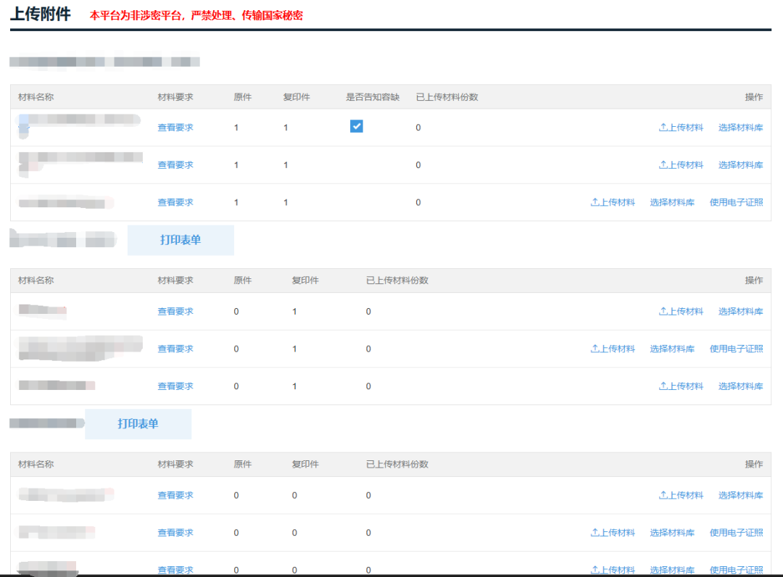
Task: Open 选择材料库 in first table's 电子证照 row
Action: coord(672,202)
